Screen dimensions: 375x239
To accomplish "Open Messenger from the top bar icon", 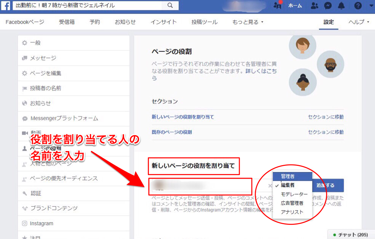I will tap(327, 6).
